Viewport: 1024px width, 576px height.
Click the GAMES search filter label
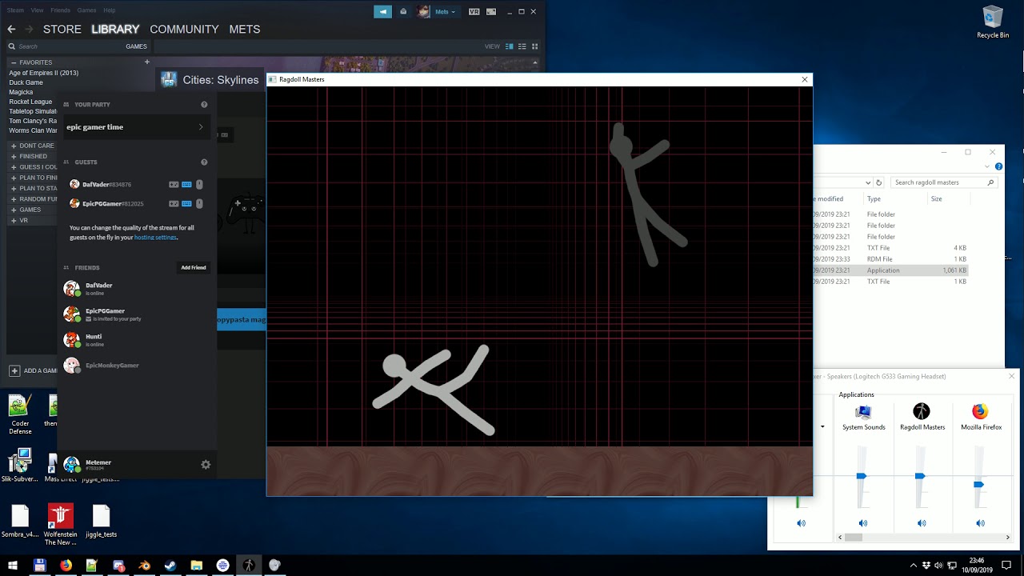(x=136, y=46)
